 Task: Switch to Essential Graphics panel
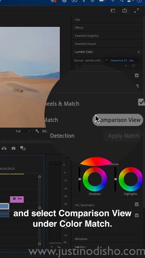pos(87,36)
